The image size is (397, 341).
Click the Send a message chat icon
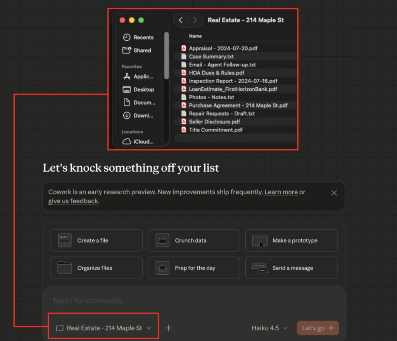tap(260, 268)
